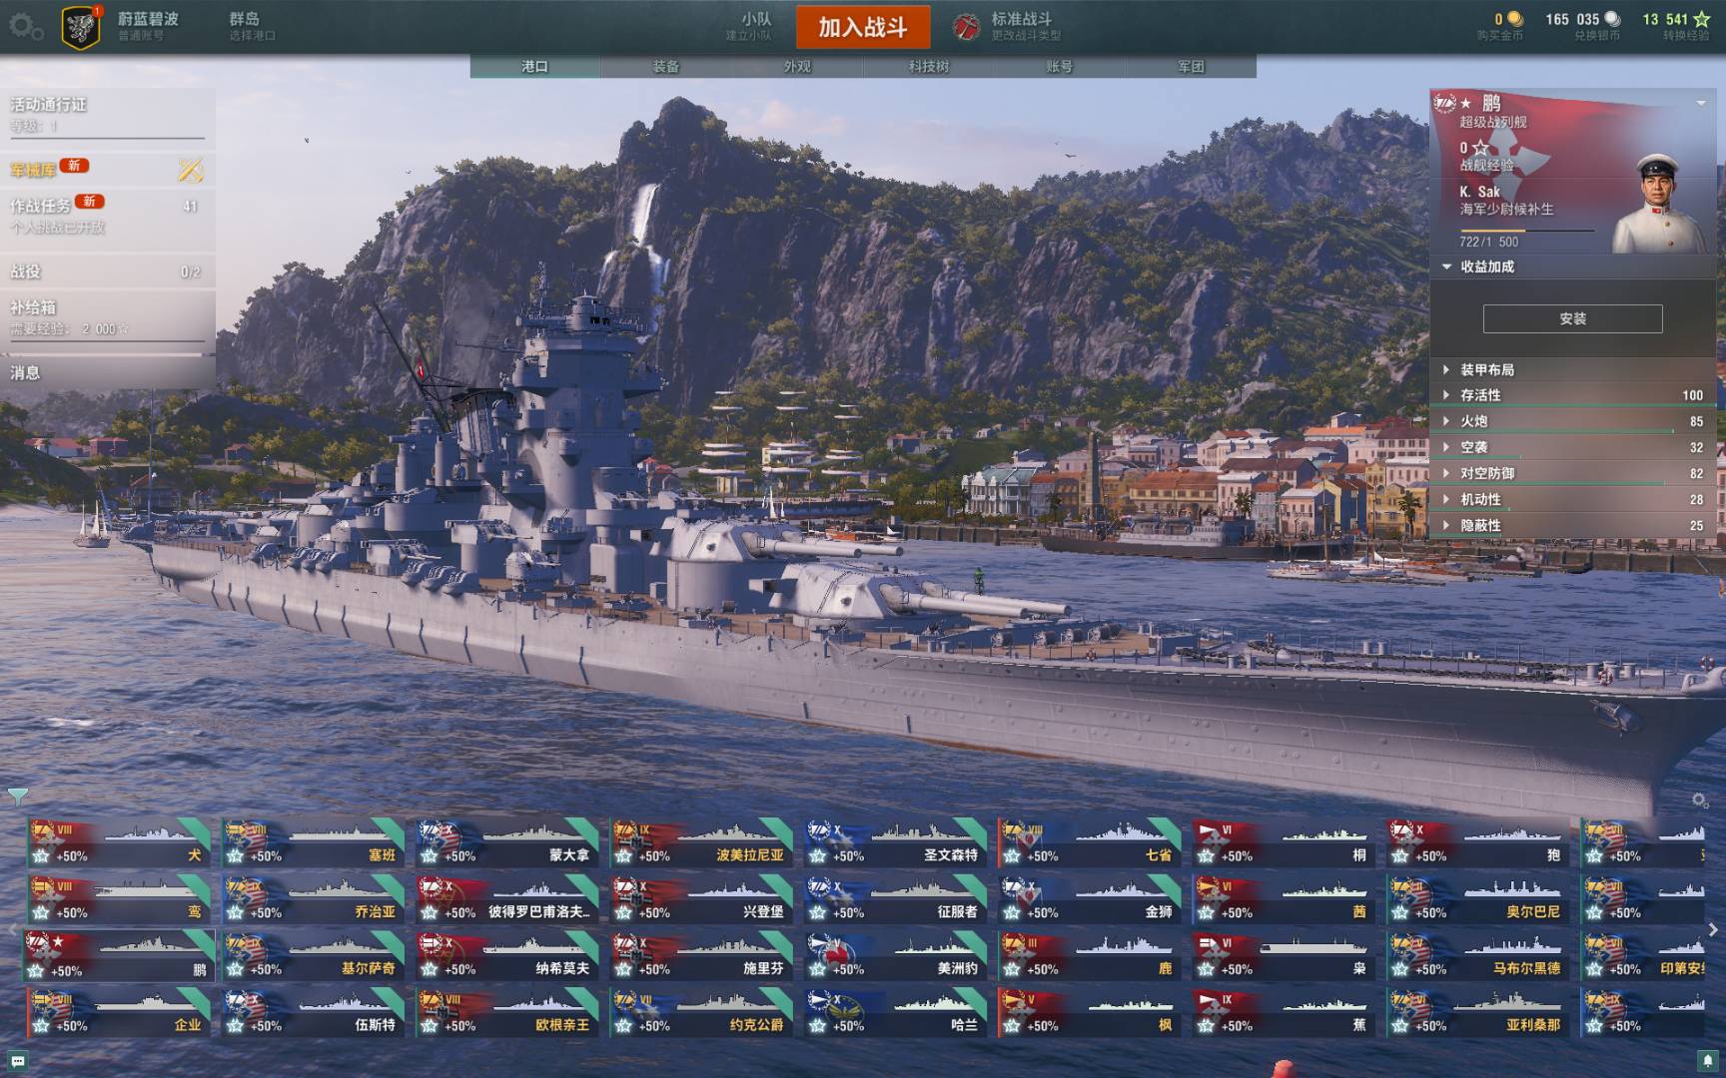Viewport: 1726px width, 1078px height.
Task: Click the gold doubloons coin icon
Action: tap(1515, 19)
